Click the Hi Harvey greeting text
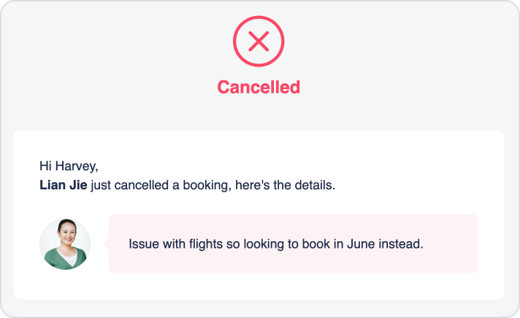Screen dimensions: 520x318 pos(69,166)
